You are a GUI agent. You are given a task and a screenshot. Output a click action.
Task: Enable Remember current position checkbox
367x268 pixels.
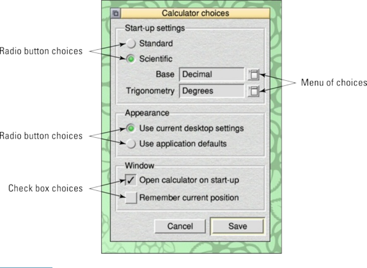tap(132, 197)
